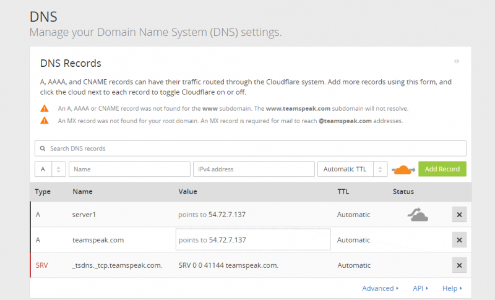
Task: Click the A type of teamspeak.com row
Action: pyautogui.click(x=38, y=240)
